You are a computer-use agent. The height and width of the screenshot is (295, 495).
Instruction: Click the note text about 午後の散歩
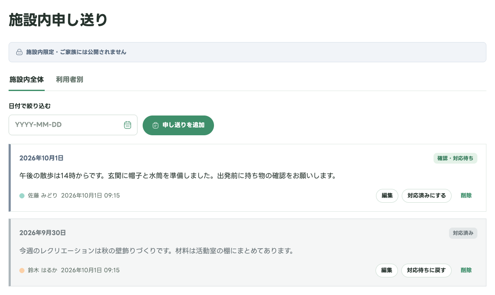coord(178,176)
